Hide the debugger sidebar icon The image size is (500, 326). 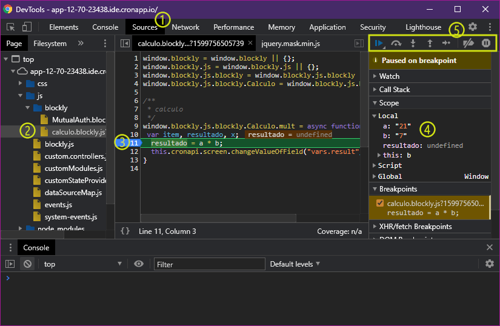pos(359,44)
